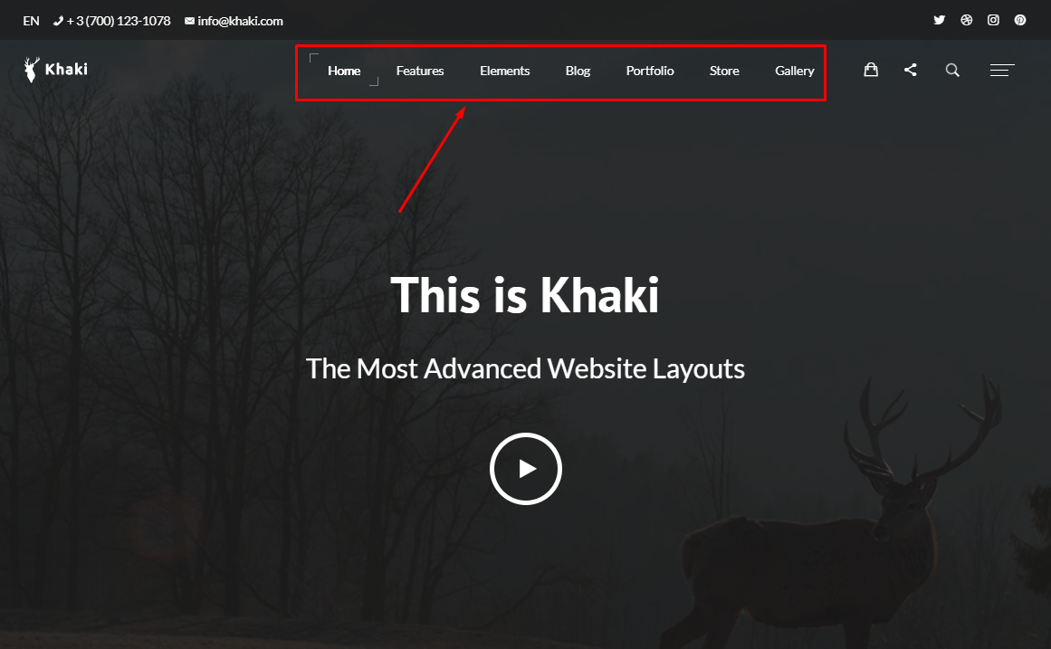Screen dimensions: 1051x649
Task: Click the Khaki deer logo
Action: 55,69
